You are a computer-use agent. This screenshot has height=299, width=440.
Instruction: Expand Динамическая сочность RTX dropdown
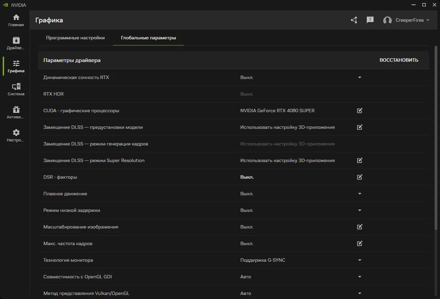pyautogui.click(x=360, y=77)
